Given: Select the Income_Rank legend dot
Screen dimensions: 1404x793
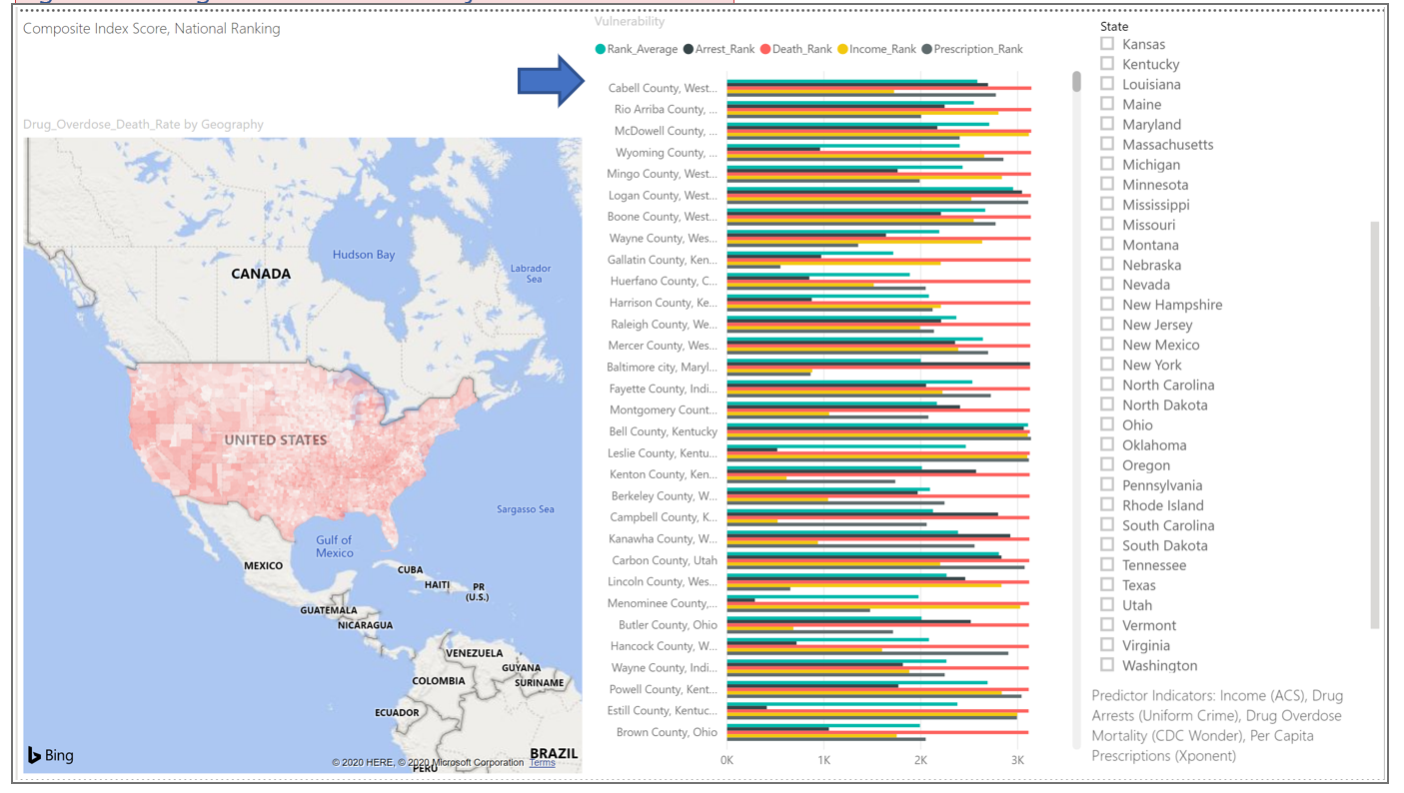Looking at the screenshot, I should (842, 49).
